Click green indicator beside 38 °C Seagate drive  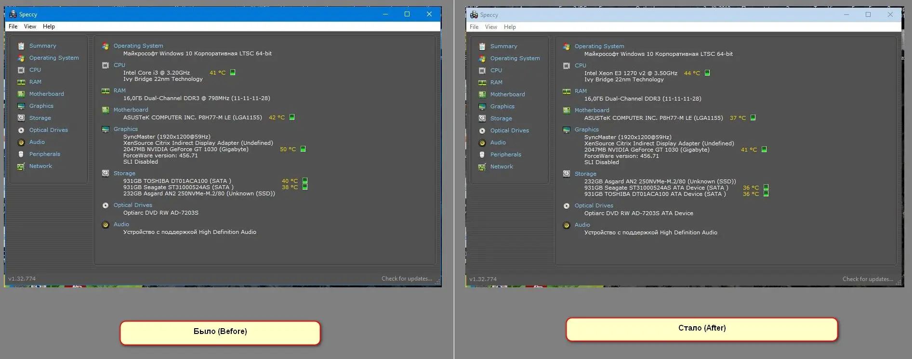(305, 187)
